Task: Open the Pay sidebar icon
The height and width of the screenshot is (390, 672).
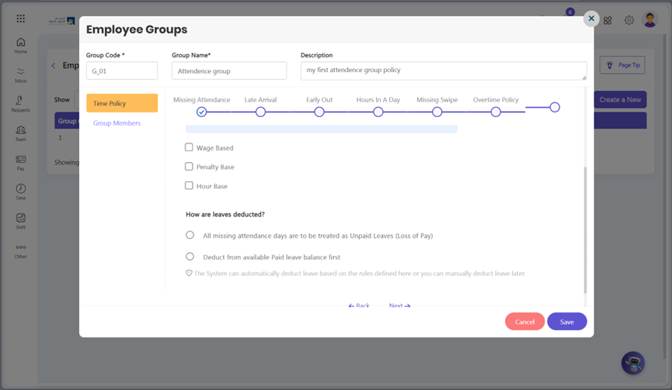Action: click(20, 160)
